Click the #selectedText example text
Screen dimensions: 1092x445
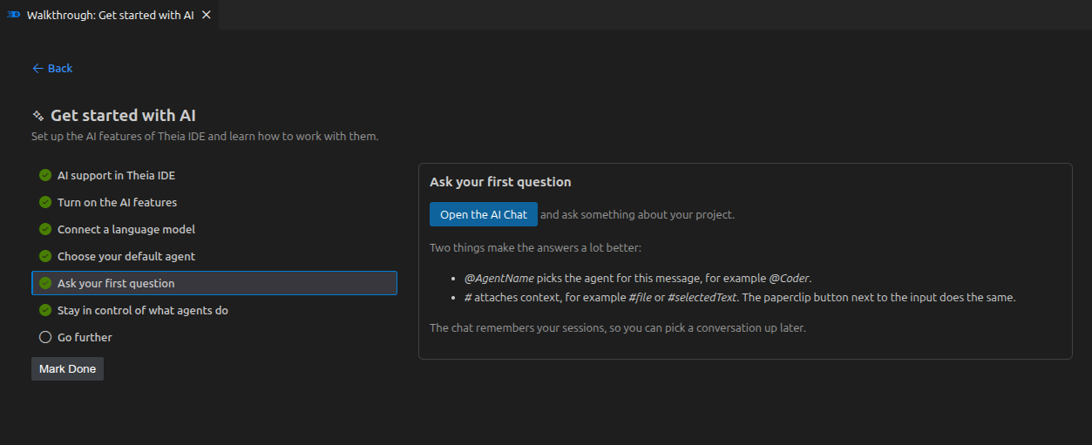tap(702, 297)
